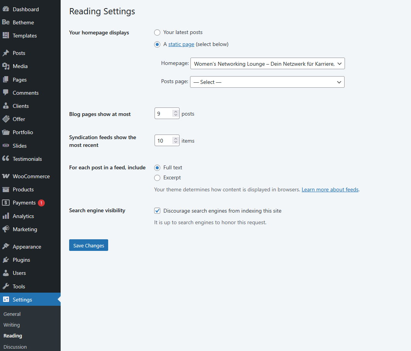
Task: Open the 'static page' link
Action: coord(181,44)
